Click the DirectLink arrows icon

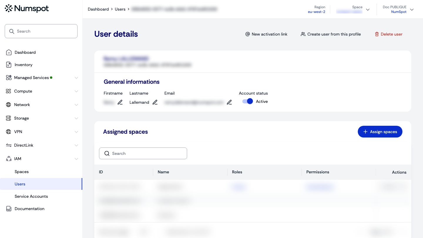[9, 145]
